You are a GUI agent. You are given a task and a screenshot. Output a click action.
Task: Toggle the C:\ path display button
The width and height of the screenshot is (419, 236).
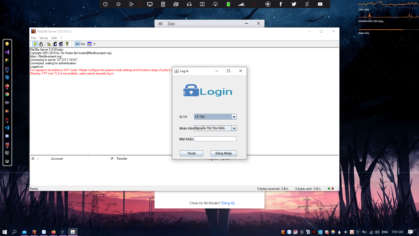[83, 44]
